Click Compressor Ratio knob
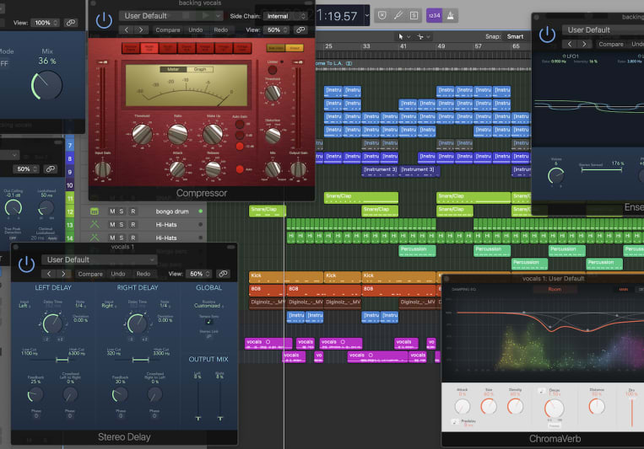 coord(178,134)
